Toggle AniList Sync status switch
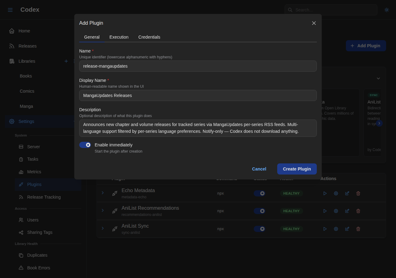 [260, 229]
